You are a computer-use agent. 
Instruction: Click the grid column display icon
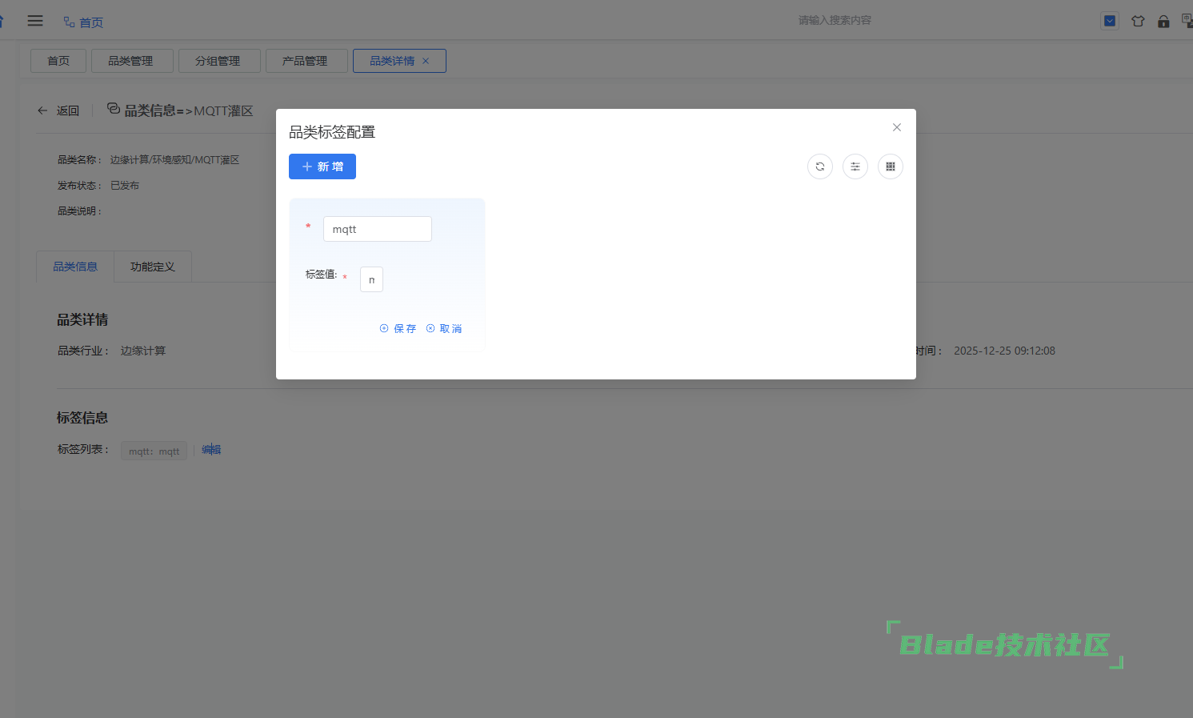click(x=891, y=166)
